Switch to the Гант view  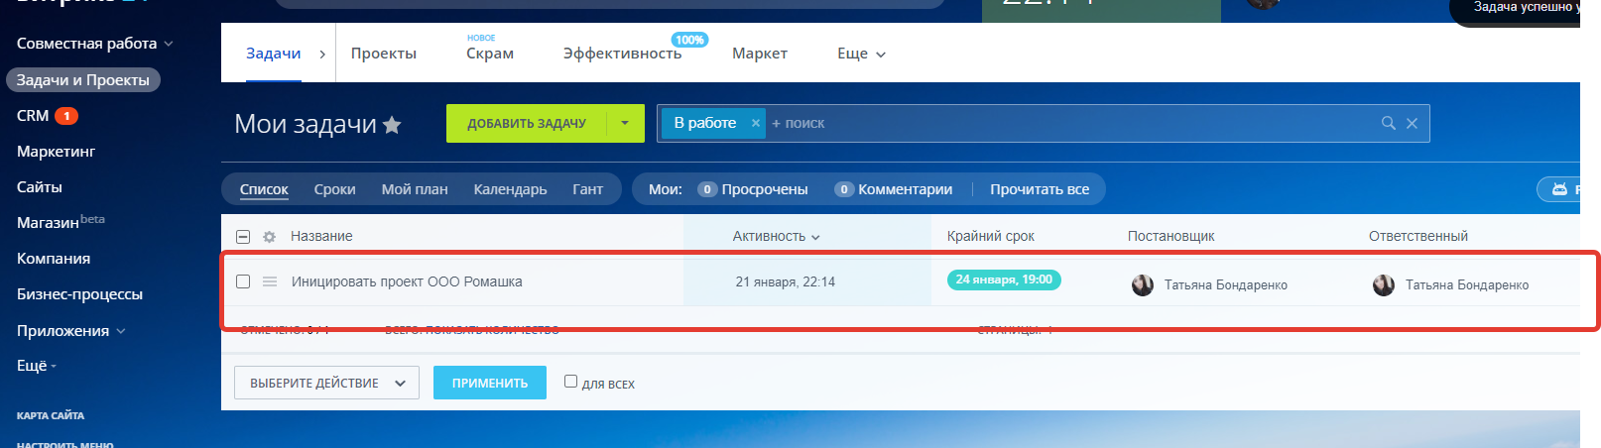click(x=588, y=189)
